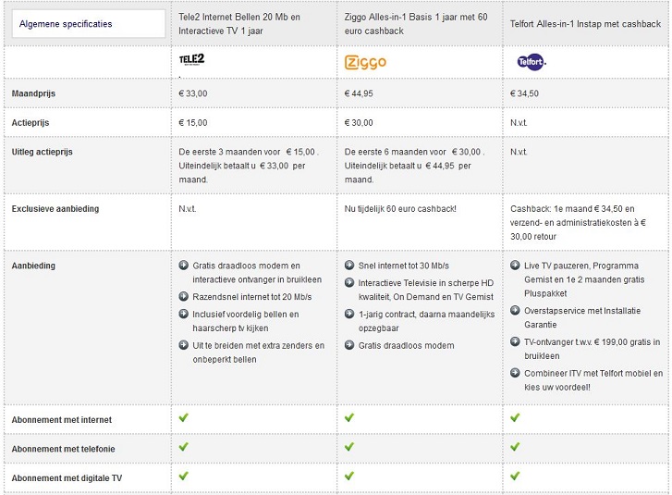Click arrow bullet beside 'Interactieve Televisie in scherpe HD'
The height and width of the screenshot is (495, 672).
click(349, 283)
